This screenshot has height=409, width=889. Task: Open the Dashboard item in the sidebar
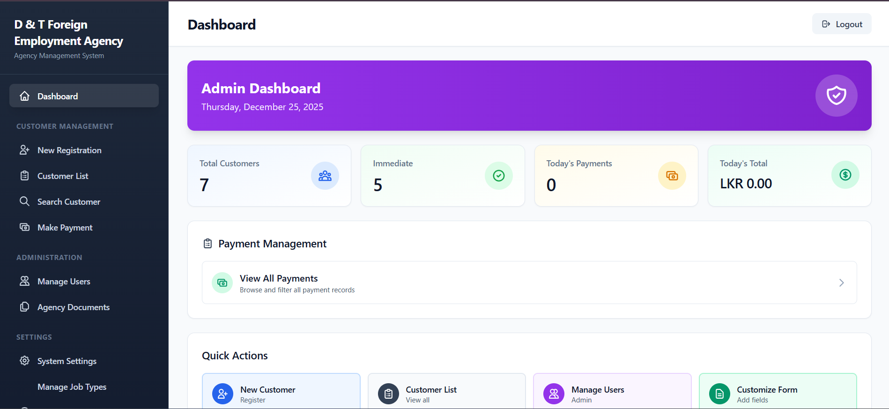pyautogui.click(x=84, y=96)
